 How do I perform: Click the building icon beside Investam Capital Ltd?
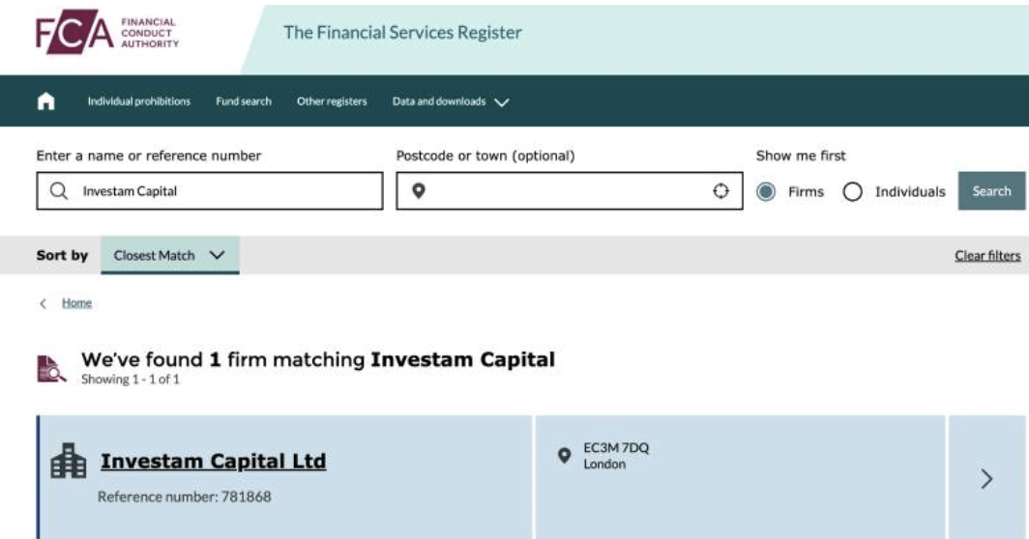pos(68,463)
